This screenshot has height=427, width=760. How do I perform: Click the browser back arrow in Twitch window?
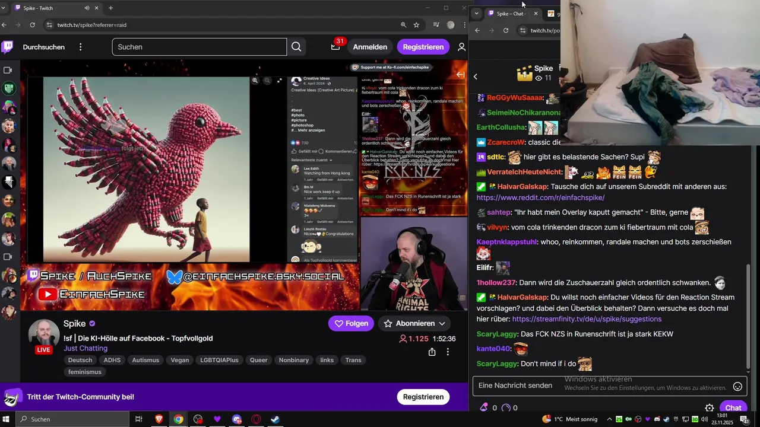click(4, 25)
